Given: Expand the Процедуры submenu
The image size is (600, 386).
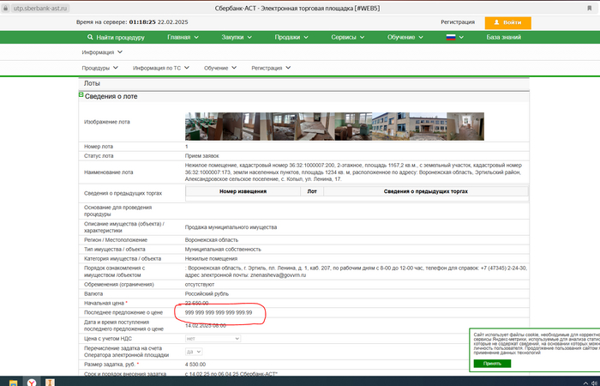Looking at the screenshot, I should [99, 68].
